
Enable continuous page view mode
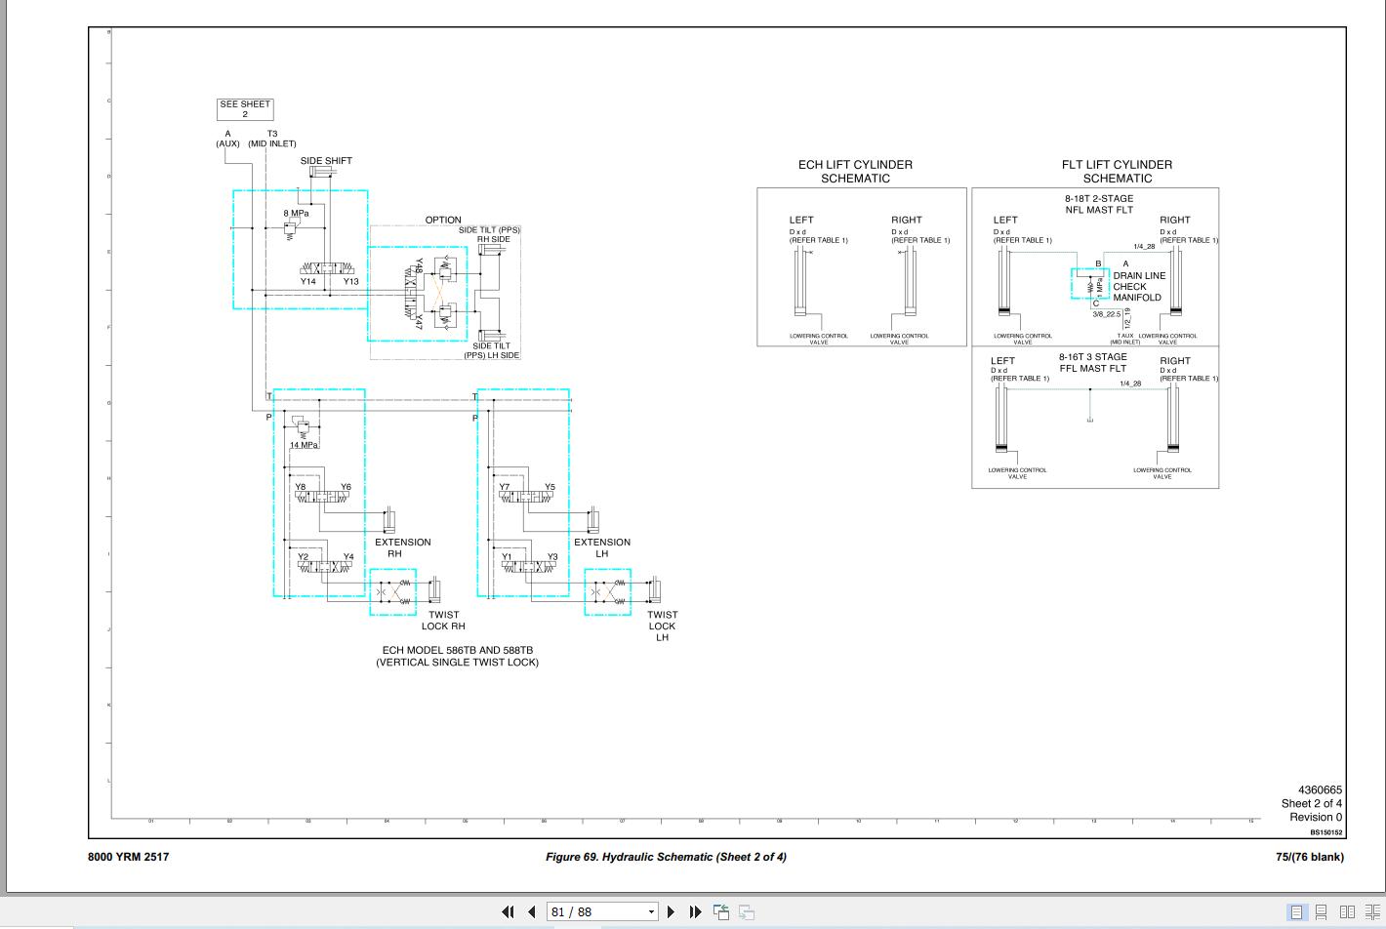(1321, 911)
